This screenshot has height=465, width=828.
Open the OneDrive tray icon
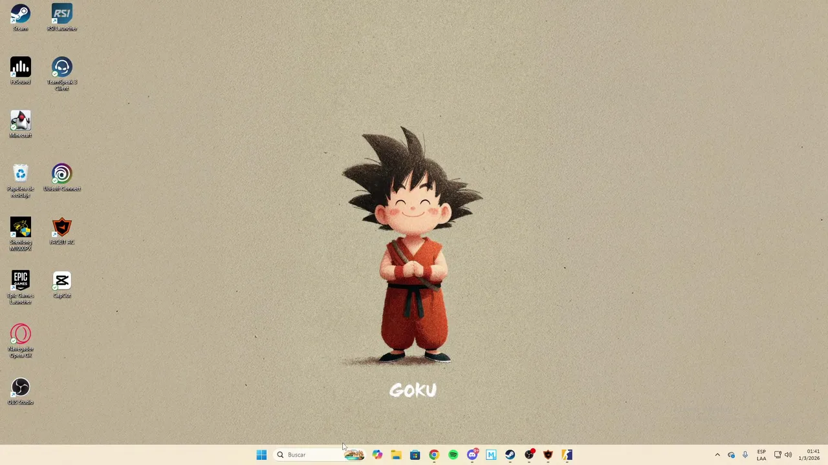[732, 455]
